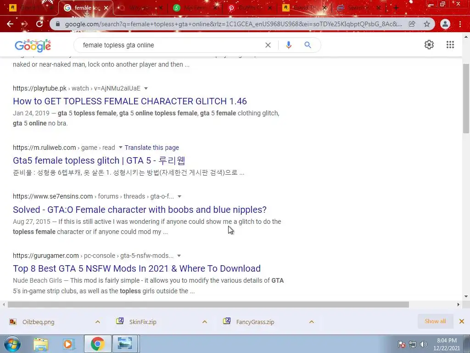Click the horizontal scrollbar thumb
The width and height of the screenshot is (470, 353).
[x=208, y=304]
